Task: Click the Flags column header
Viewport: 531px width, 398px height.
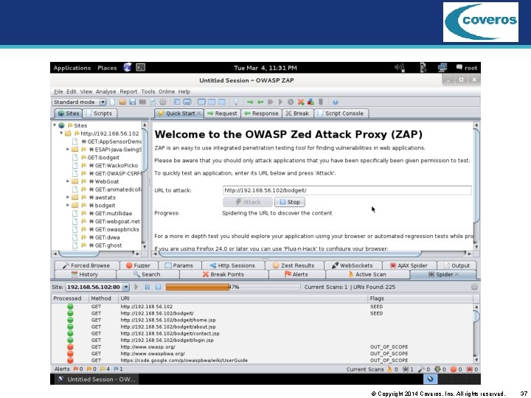Action: pyautogui.click(x=420, y=298)
